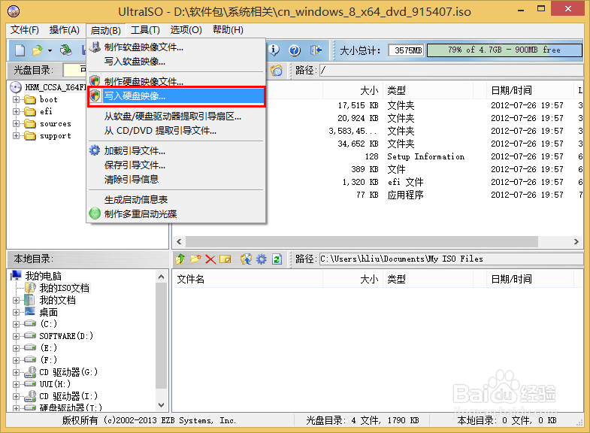Click the Open CD/DVD disc icon

click(x=66, y=50)
